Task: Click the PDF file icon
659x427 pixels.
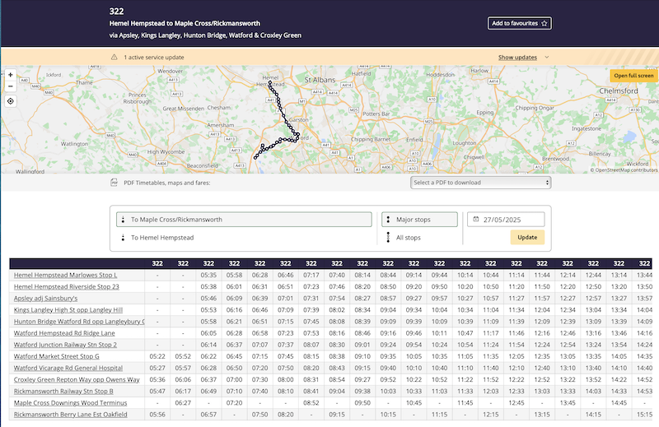Action: click(x=115, y=183)
